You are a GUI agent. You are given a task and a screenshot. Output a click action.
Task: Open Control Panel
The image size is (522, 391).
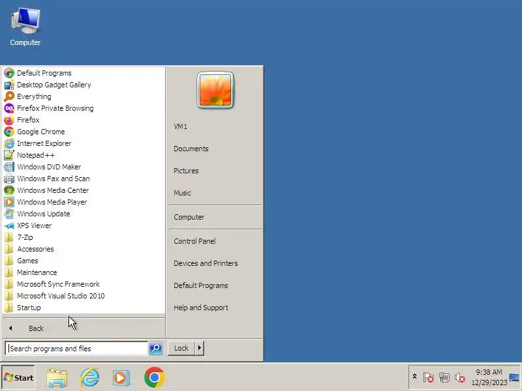pos(194,241)
